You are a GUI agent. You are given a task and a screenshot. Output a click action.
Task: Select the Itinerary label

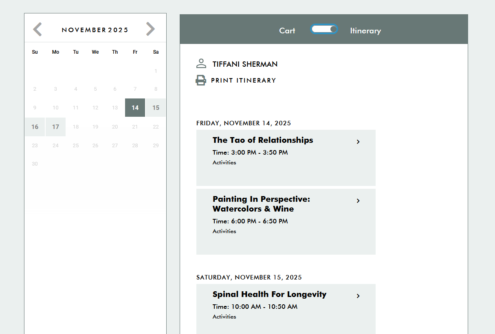tap(365, 31)
